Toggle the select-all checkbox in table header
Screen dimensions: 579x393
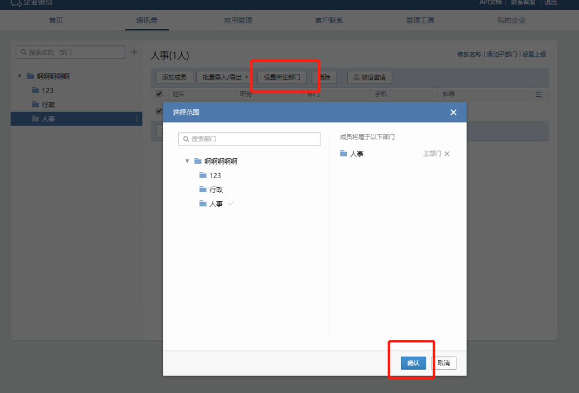(x=159, y=94)
